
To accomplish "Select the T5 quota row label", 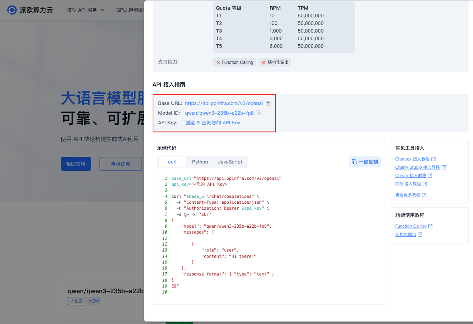I will (219, 46).
